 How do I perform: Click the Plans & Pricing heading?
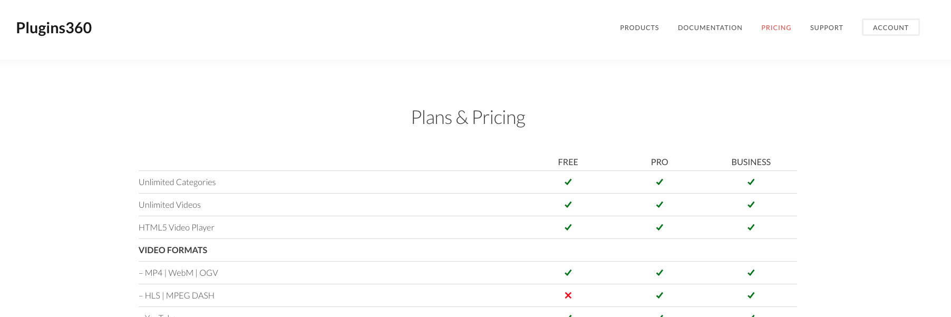coord(468,118)
